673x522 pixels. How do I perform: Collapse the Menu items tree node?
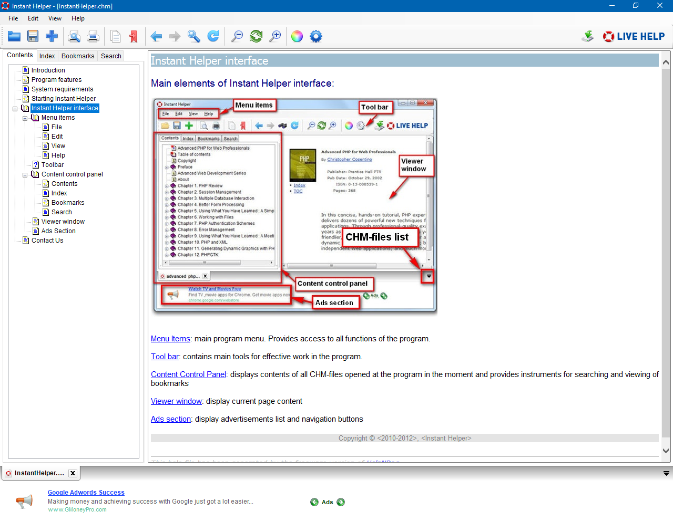tap(25, 118)
